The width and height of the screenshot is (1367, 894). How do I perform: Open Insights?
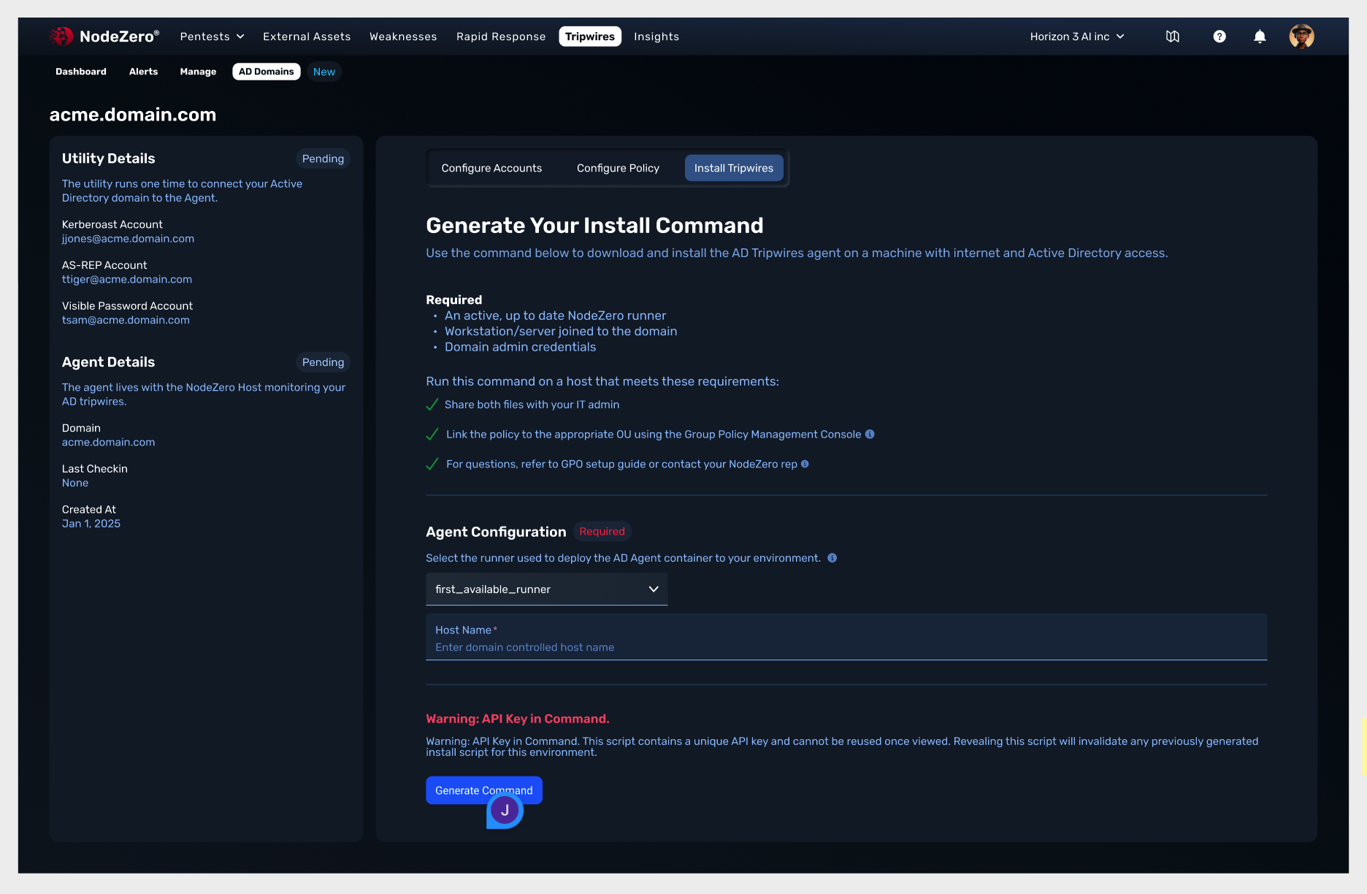pos(656,37)
